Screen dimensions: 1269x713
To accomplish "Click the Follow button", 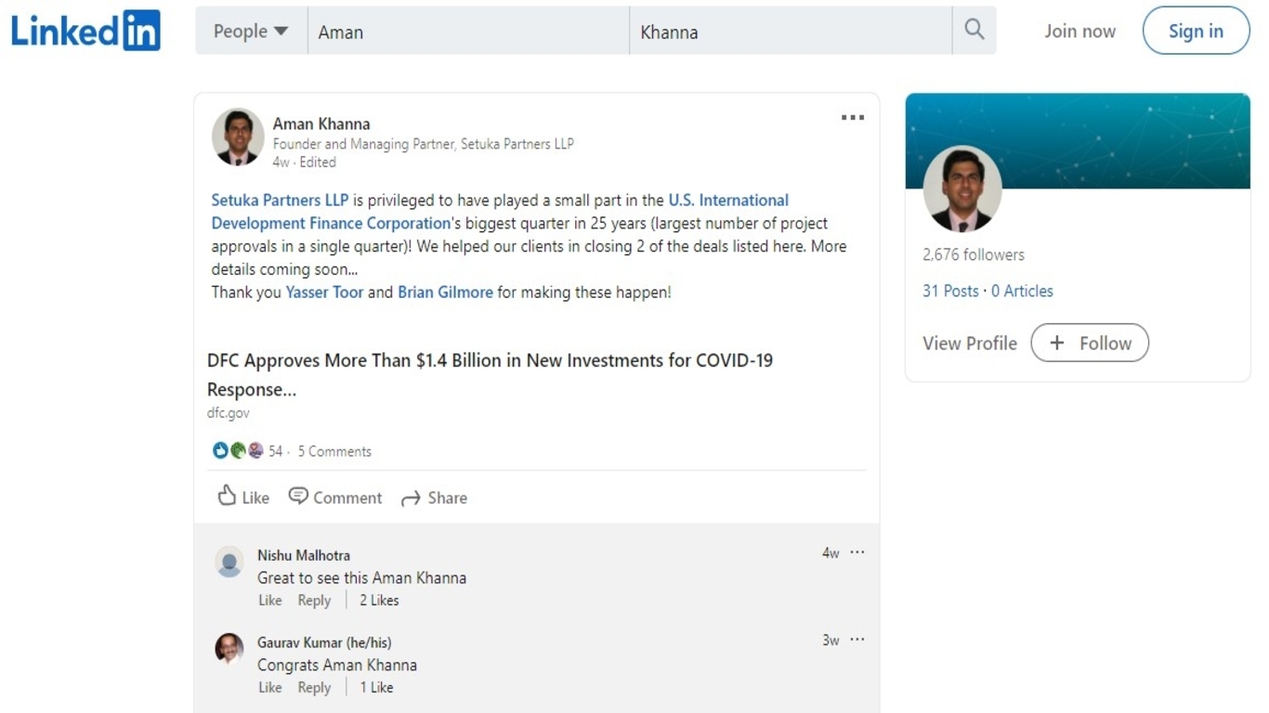I will [x=1090, y=343].
